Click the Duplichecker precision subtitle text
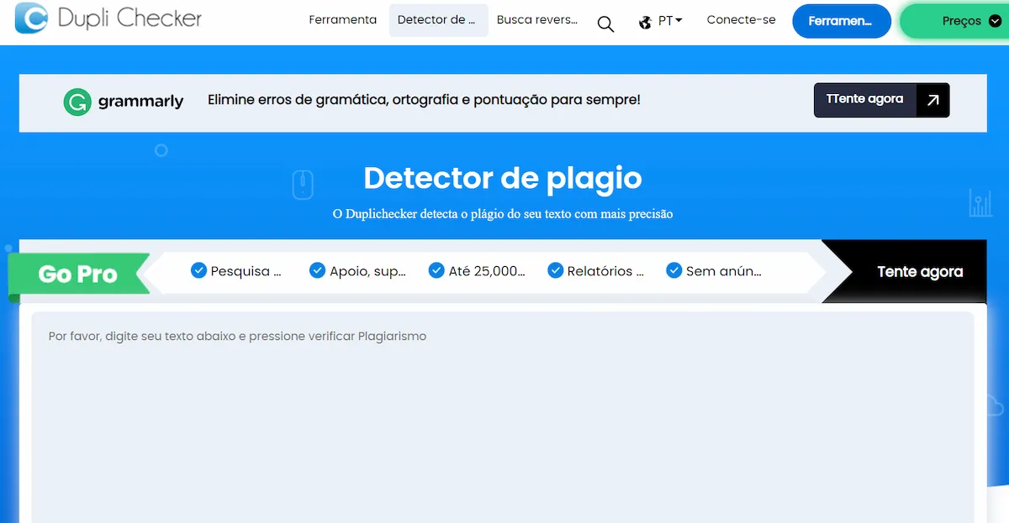Image resolution: width=1009 pixels, height=523 pixels. point(503,214)
